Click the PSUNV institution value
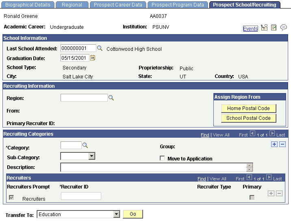 tap(161, 27)
